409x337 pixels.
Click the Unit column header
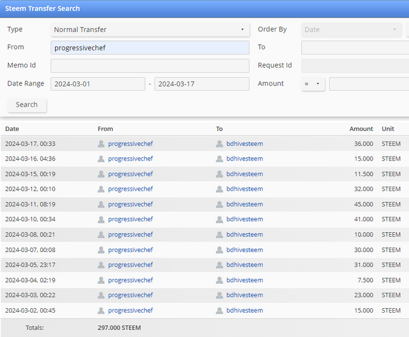click(388, 129)
